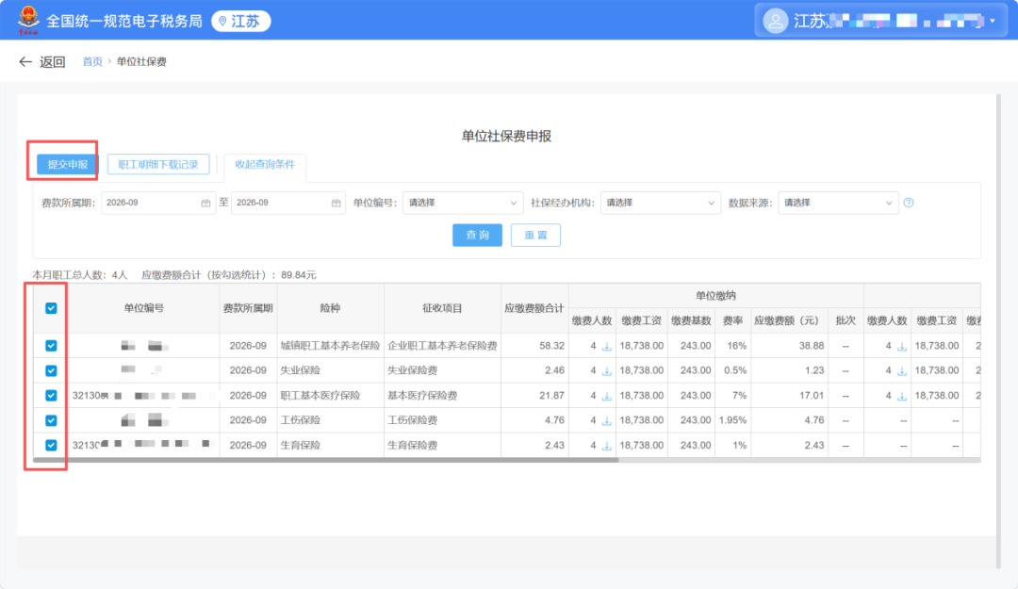Image resolution: width=1018 pixels, height=589 pixels.
Task: Download unit payer list in 职工基本医疗保险 row
Action: (606, 396)
